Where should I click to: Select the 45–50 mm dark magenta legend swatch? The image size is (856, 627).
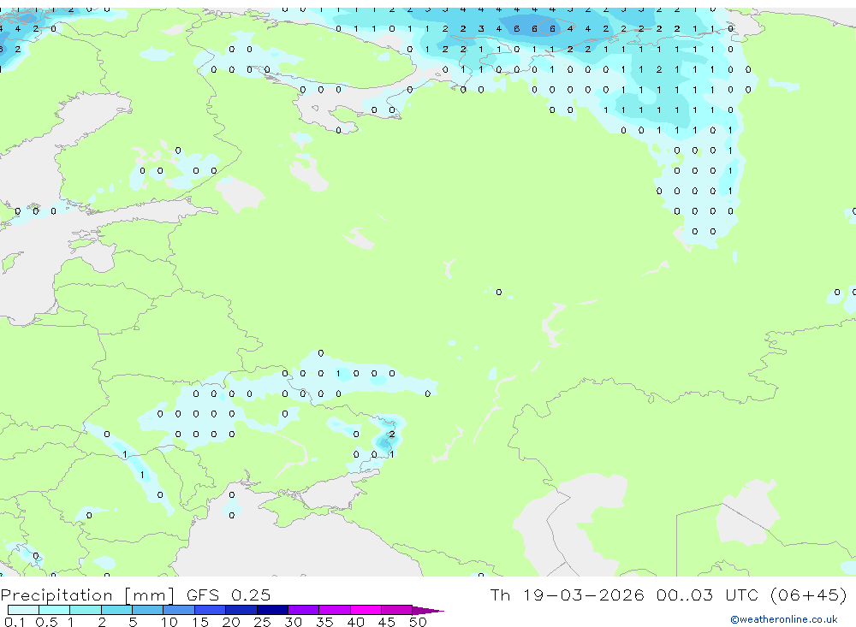click(397, 610)
